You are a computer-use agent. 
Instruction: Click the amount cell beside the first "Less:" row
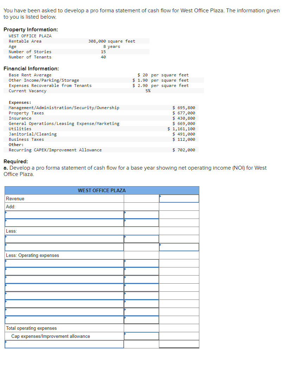(141, 239)
